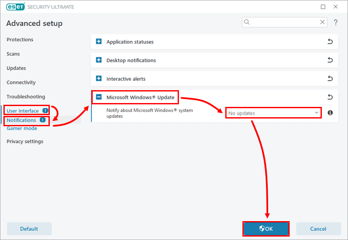
Task: Click the revert arrow for Interactive alerts
Action: [330, 79]
